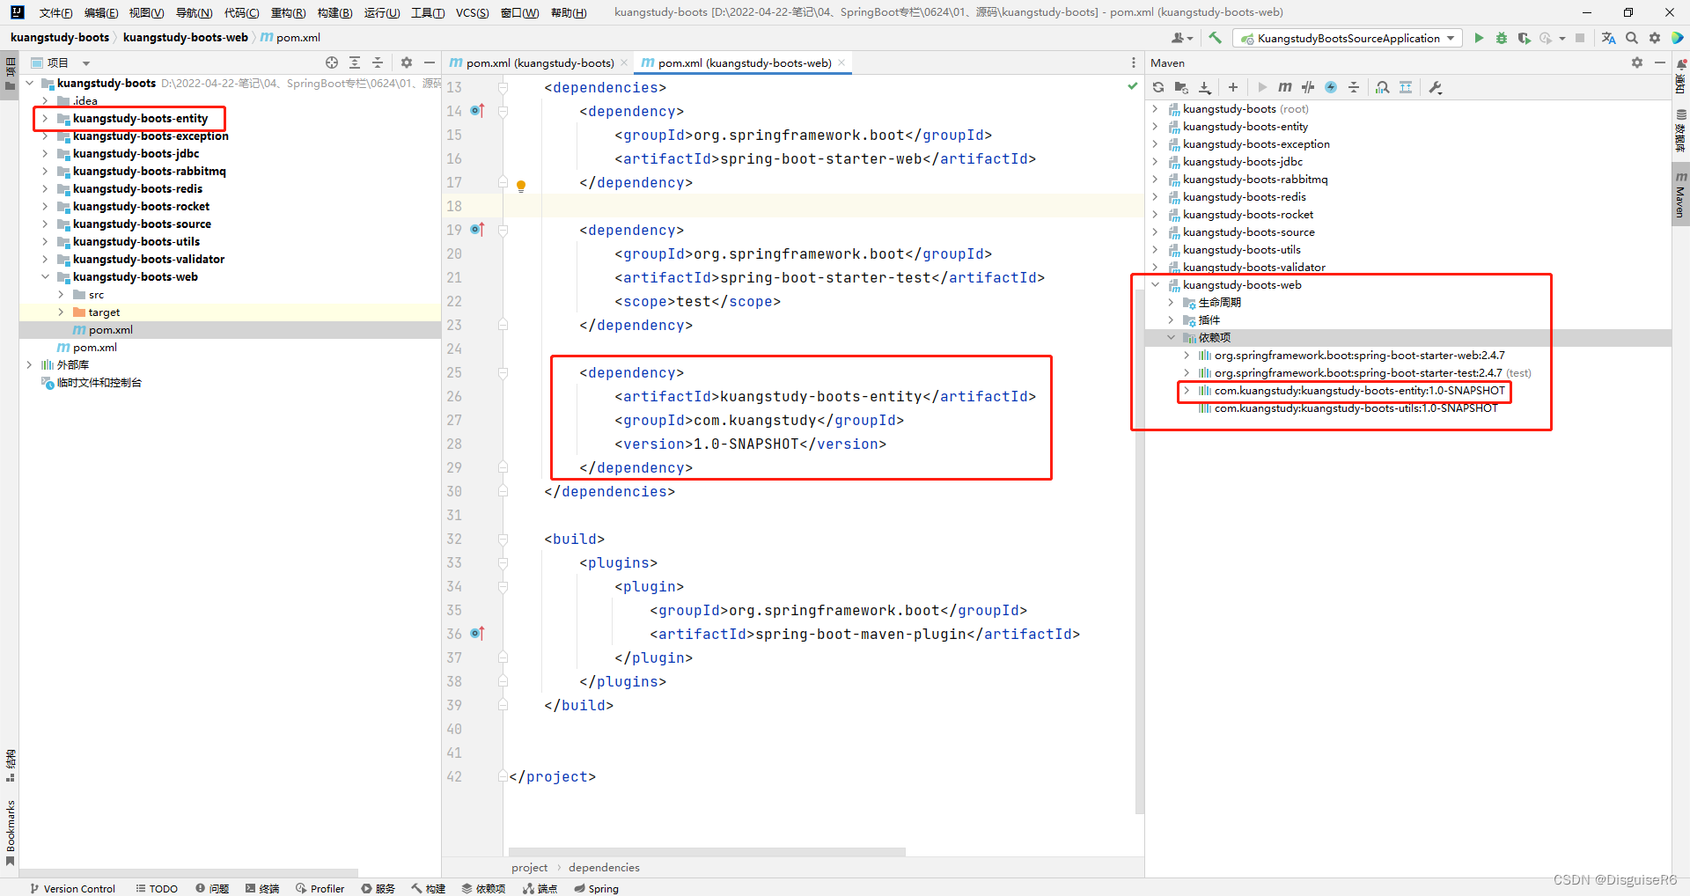Screen dimensions: 1690x896
Task: Add Maven project with plus icon
Action: (1233, 87)
